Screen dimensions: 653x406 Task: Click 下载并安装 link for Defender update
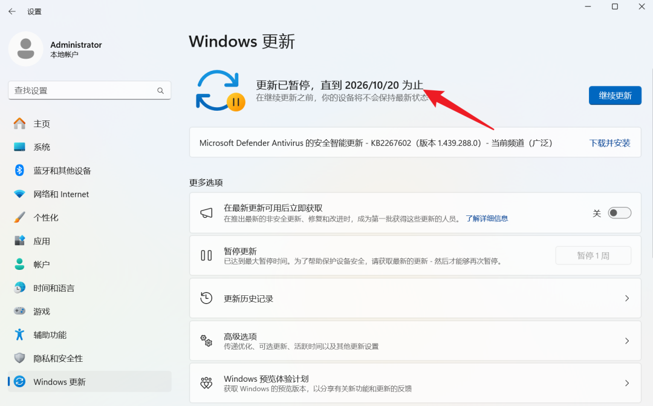609,143
